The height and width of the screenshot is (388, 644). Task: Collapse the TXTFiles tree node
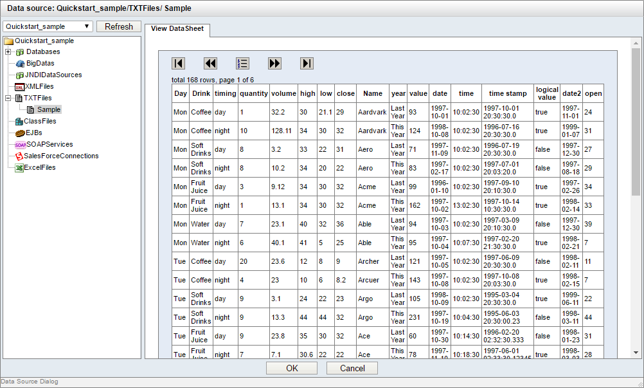8,98
